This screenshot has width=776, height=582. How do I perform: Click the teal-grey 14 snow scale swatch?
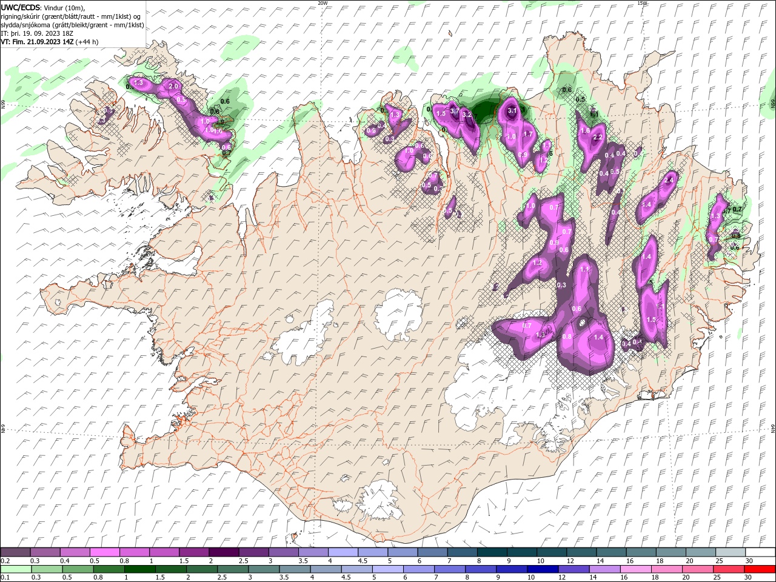611,552
